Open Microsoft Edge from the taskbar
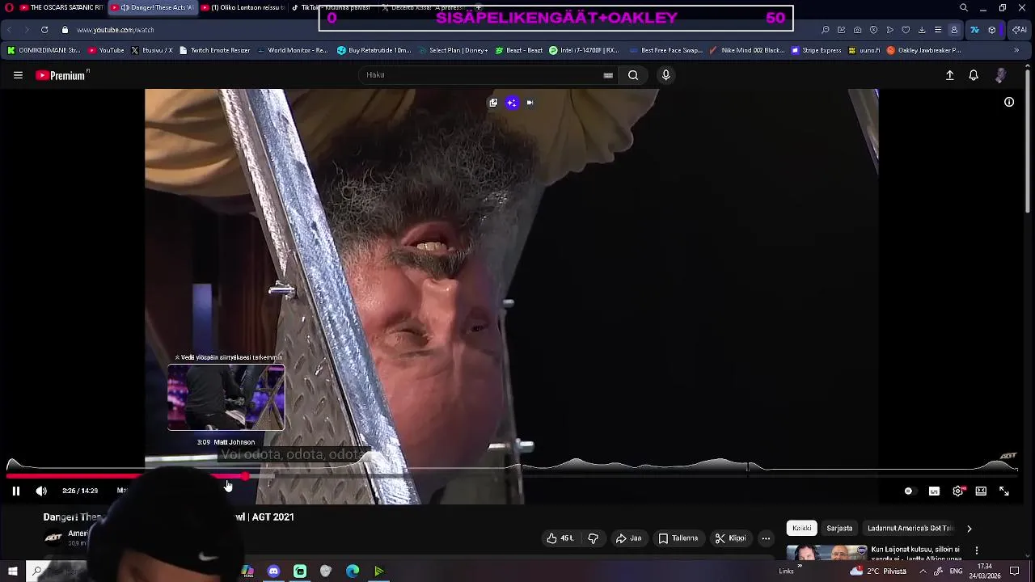The height and width of the screenshot is (582, 1035). click(353, 571)
